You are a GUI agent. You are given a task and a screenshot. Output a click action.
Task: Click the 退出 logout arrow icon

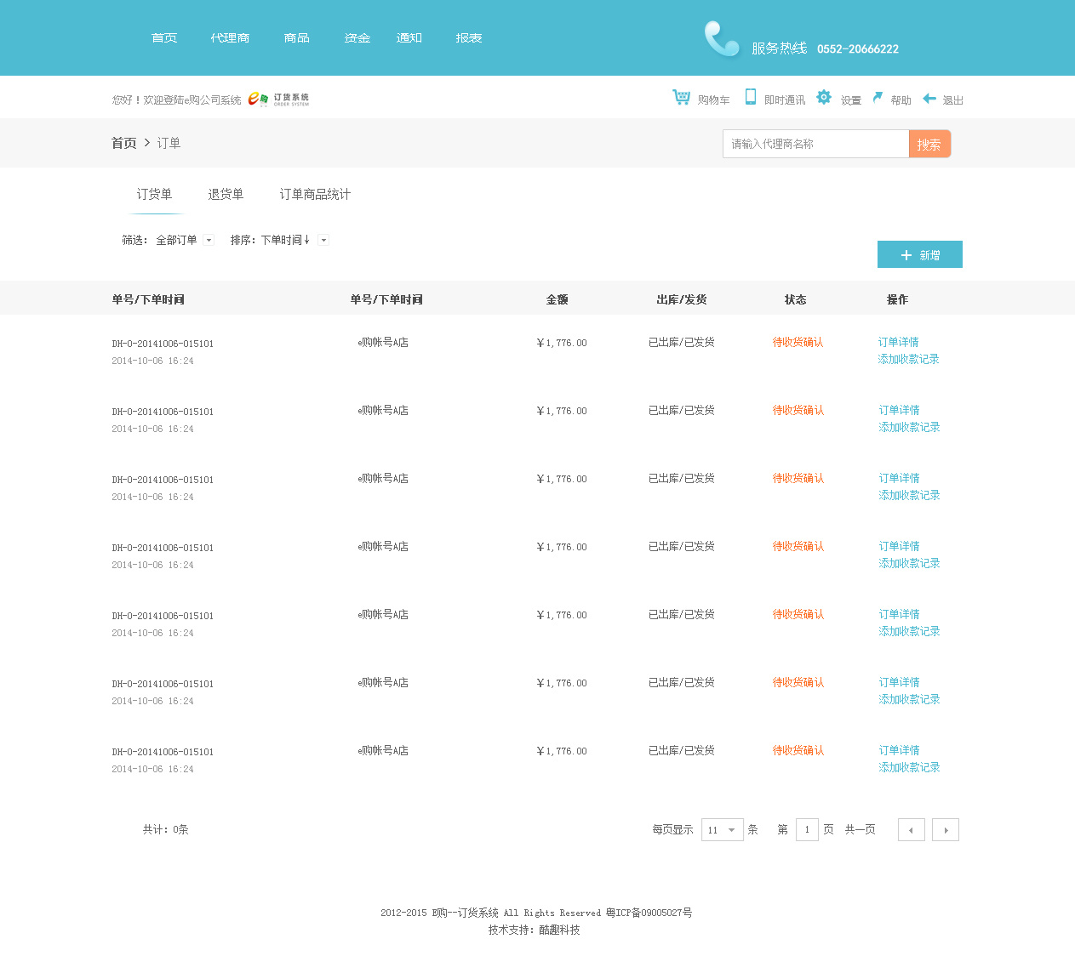point(929,97)
